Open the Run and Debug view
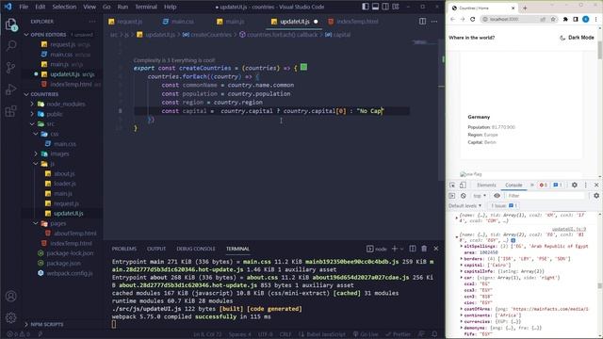This screenshot has width=603, height=339. point(11,89)
